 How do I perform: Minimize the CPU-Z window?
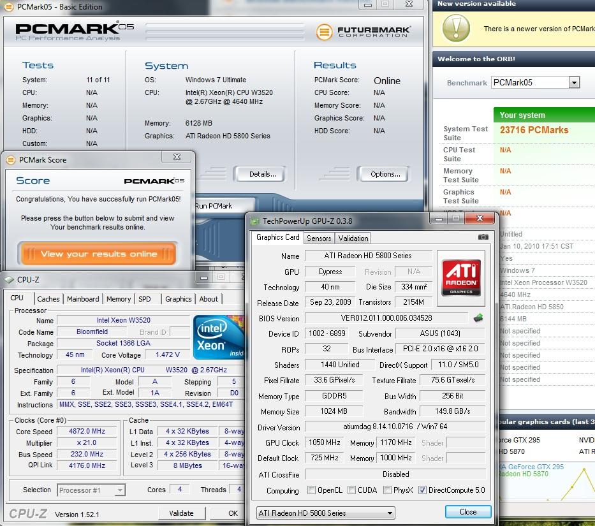204,278
